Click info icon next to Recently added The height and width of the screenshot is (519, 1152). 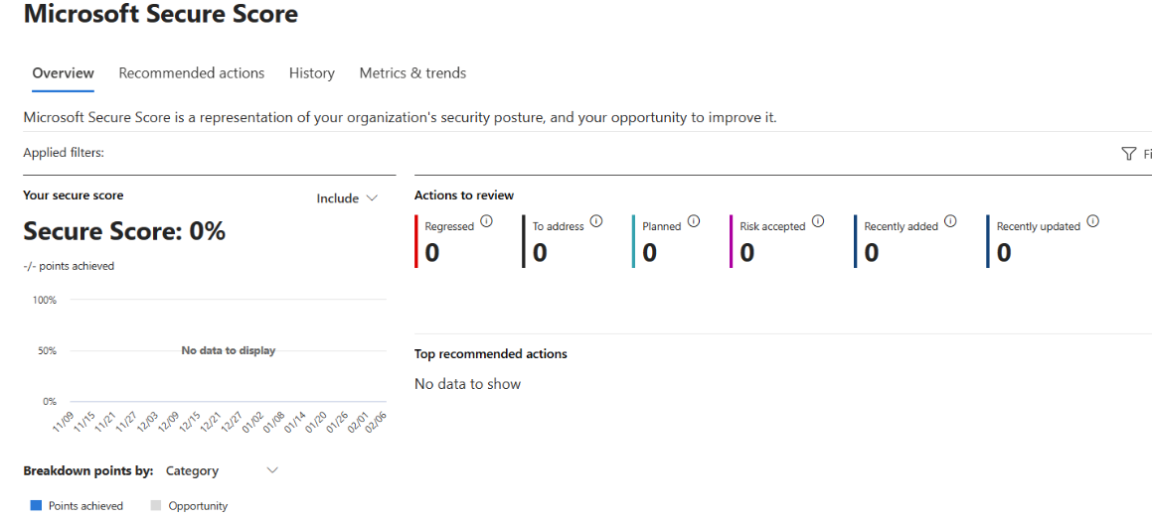coord(950,221)
